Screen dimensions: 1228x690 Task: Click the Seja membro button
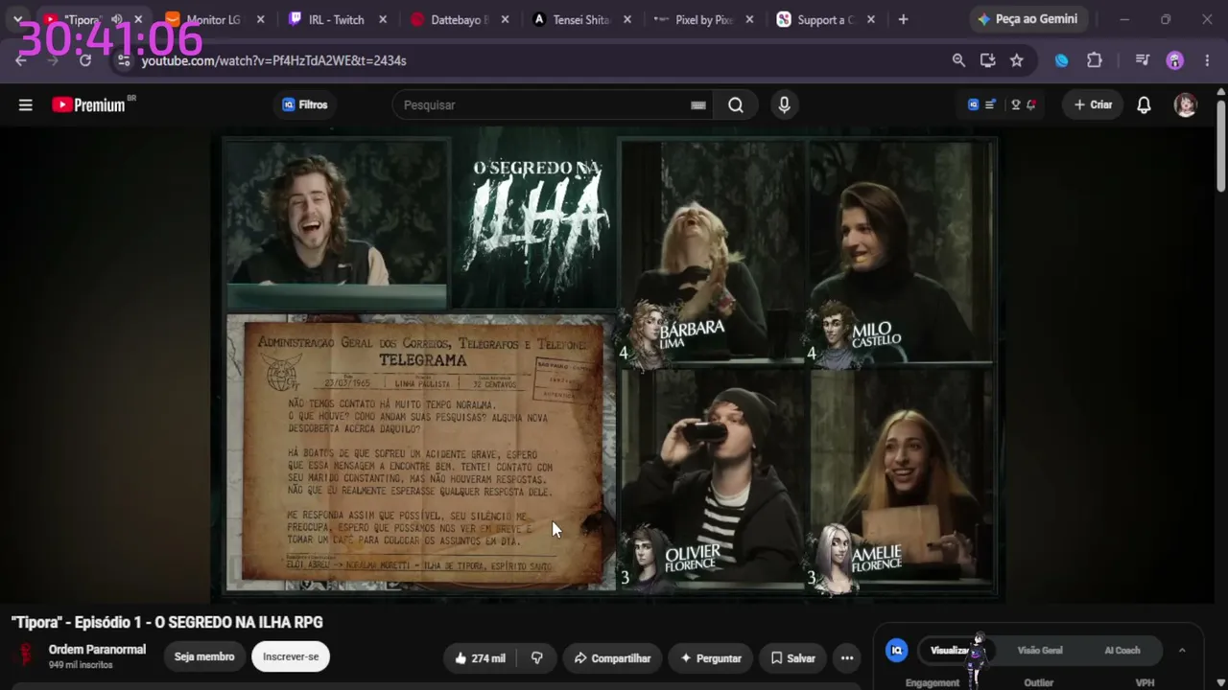pyautogui.click(x=204, y=656)
